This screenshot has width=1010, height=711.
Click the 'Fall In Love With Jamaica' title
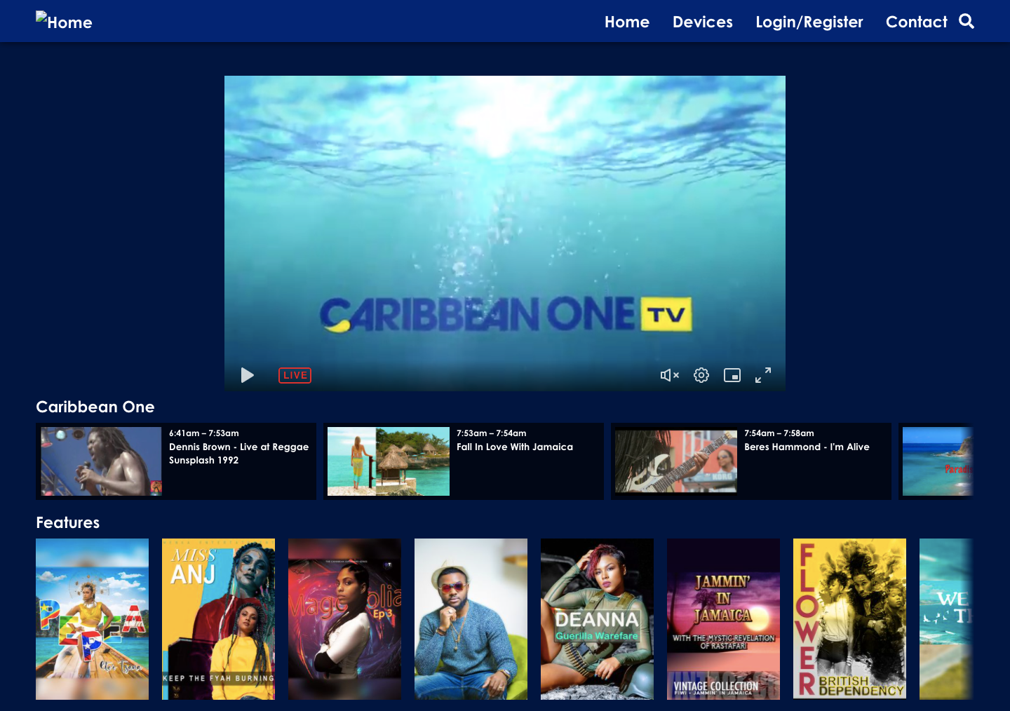(515, 447)
